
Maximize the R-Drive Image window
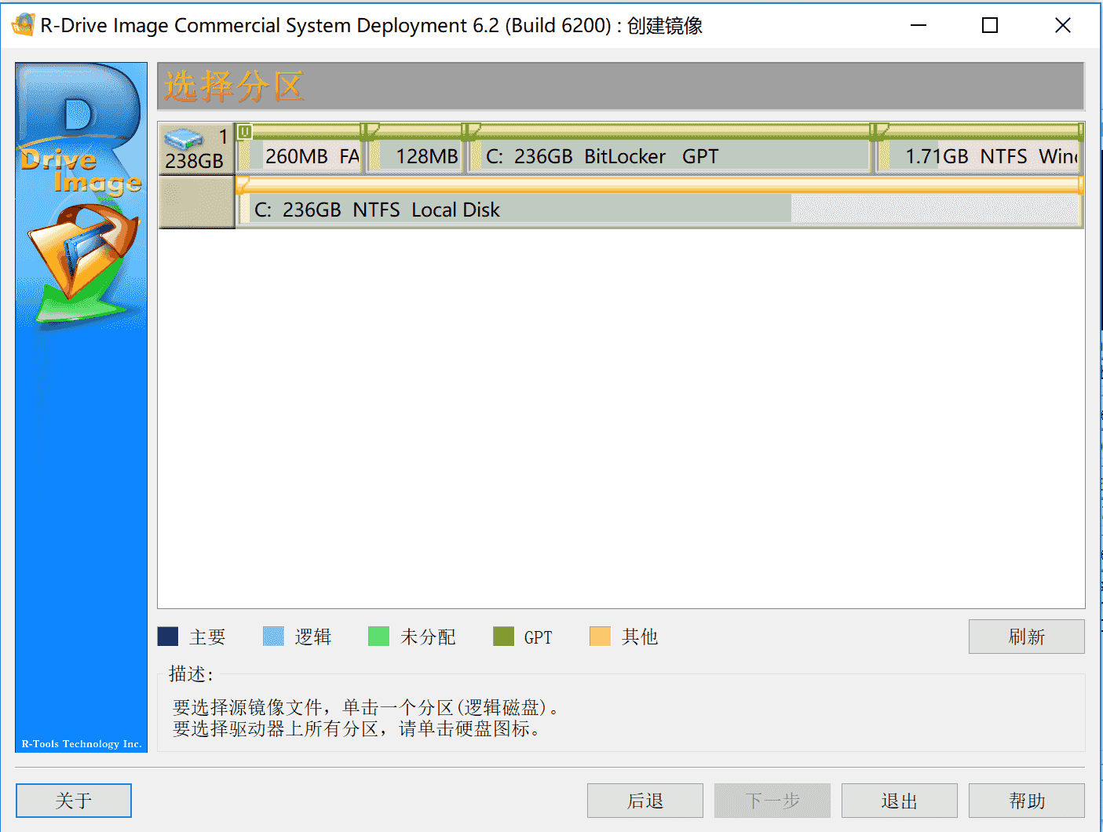coord(990,25)
